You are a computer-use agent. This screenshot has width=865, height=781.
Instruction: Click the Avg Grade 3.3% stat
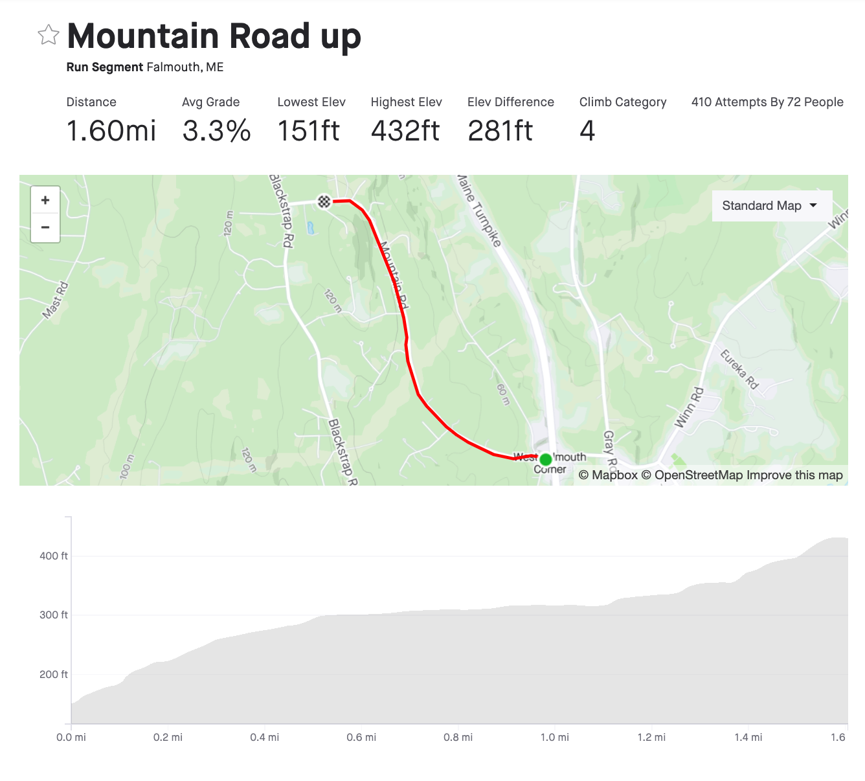(216, 131)
